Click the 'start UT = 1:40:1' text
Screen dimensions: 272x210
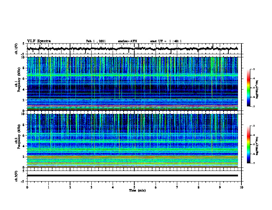click(166, 41)
